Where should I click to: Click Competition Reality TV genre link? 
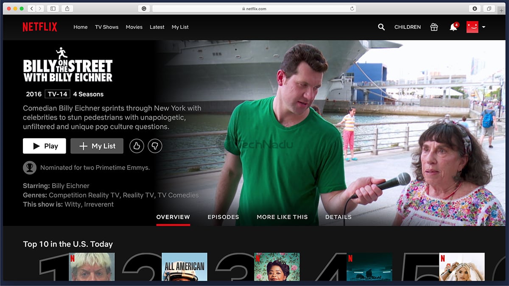[x=84, y=195]
